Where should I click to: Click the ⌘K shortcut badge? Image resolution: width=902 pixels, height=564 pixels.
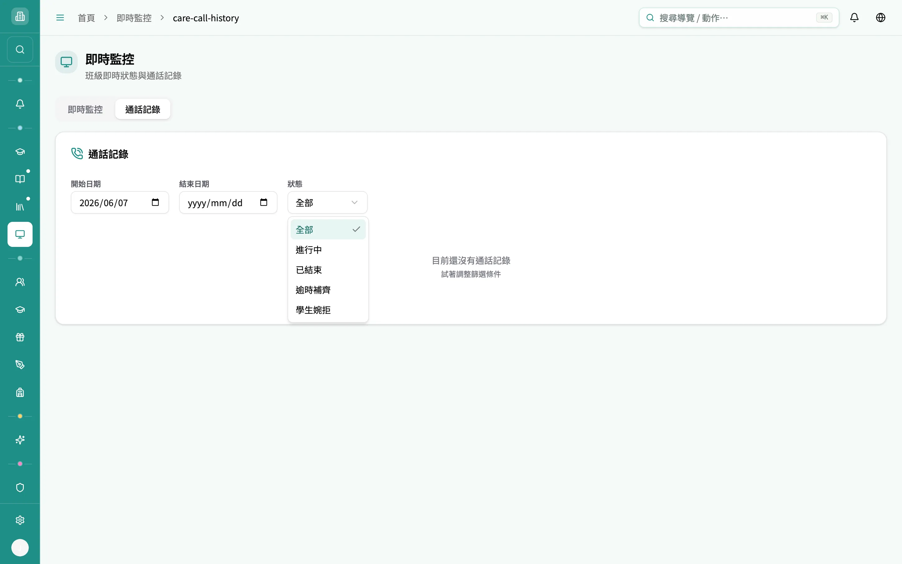tap(824, 18)
